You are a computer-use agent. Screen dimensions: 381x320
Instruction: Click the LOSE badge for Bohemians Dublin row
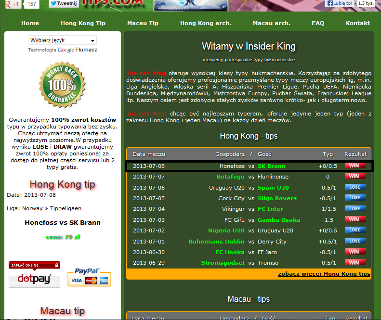point(355,241)
